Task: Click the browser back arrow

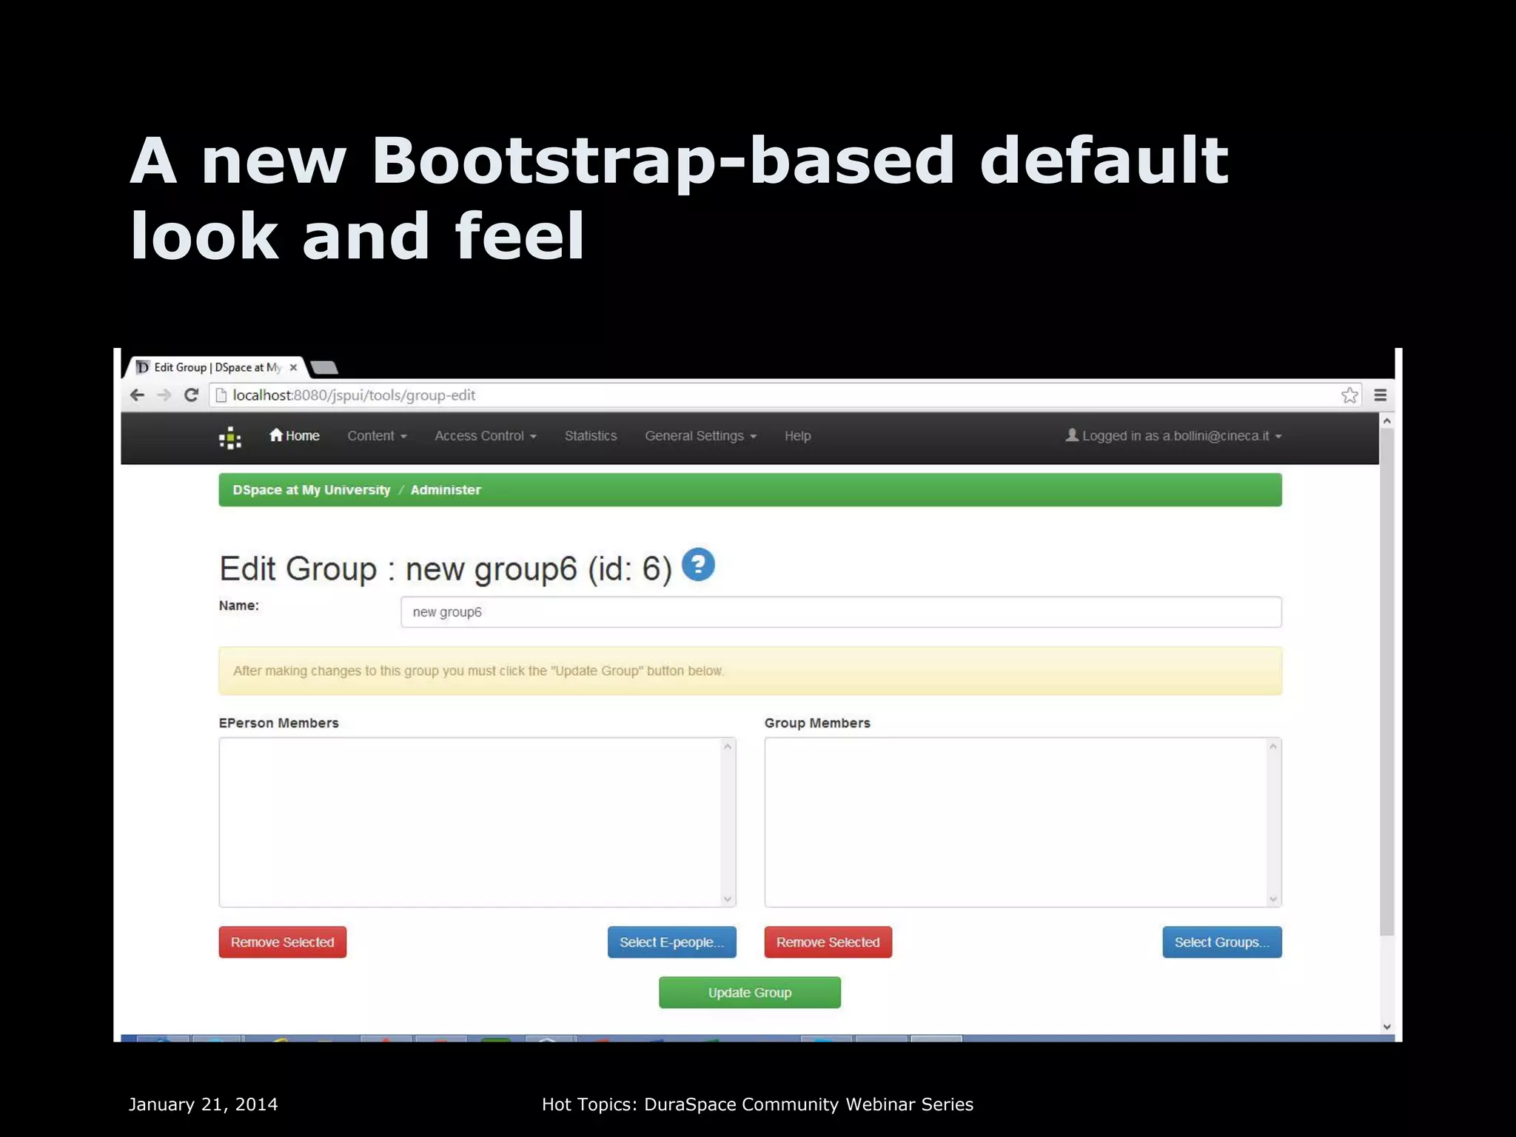Action: [x=137, y=395]
